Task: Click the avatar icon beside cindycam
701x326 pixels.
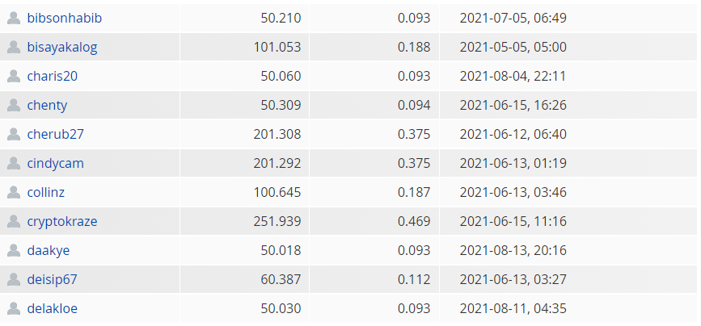Action: pos(14,163)
